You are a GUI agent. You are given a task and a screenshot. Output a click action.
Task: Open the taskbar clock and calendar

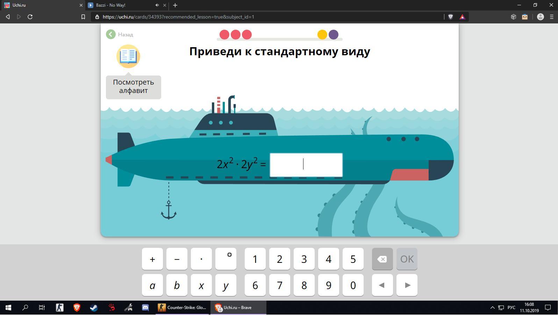[529, 308]
